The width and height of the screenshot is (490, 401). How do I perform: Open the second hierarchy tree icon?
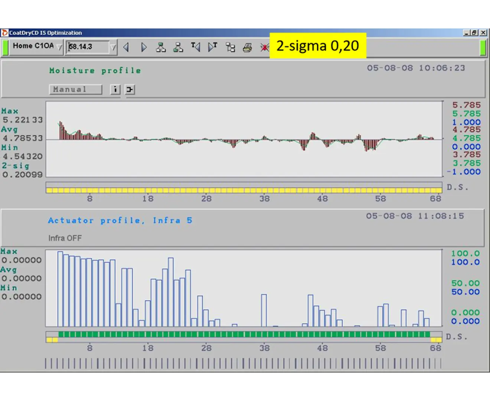point(178,48)
